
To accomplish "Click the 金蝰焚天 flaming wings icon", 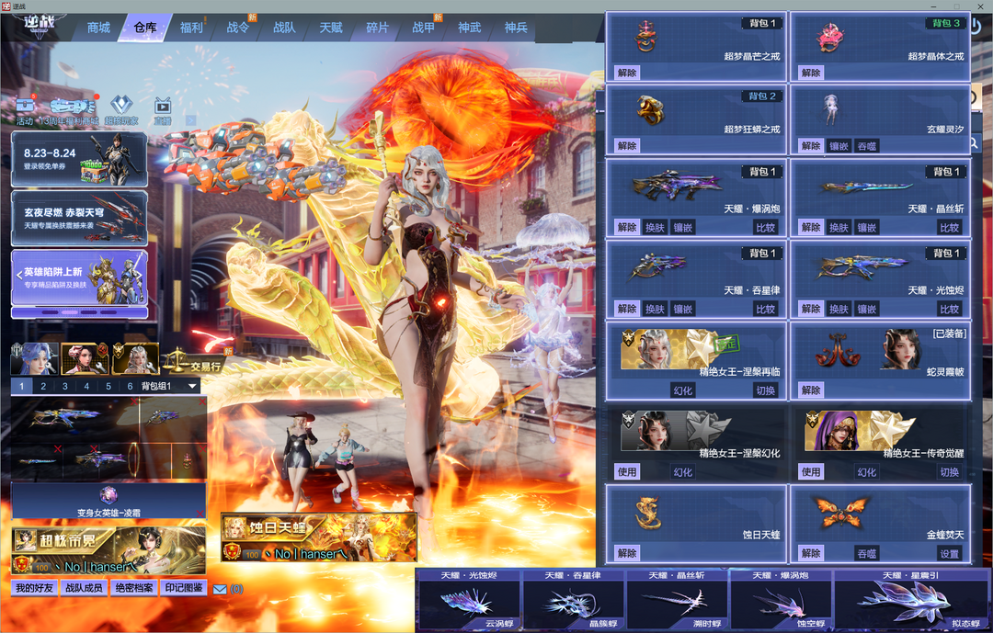I will pos(840,512).
